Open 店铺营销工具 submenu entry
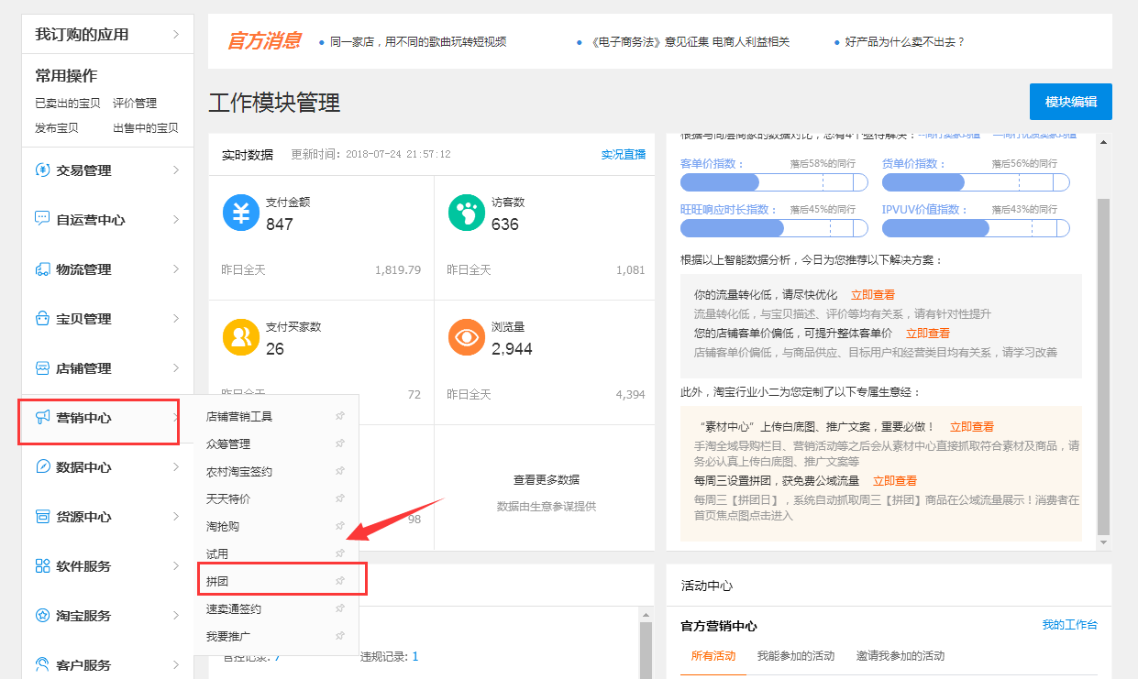Screen dimensions: 1138x679 (x=239, y=416)
